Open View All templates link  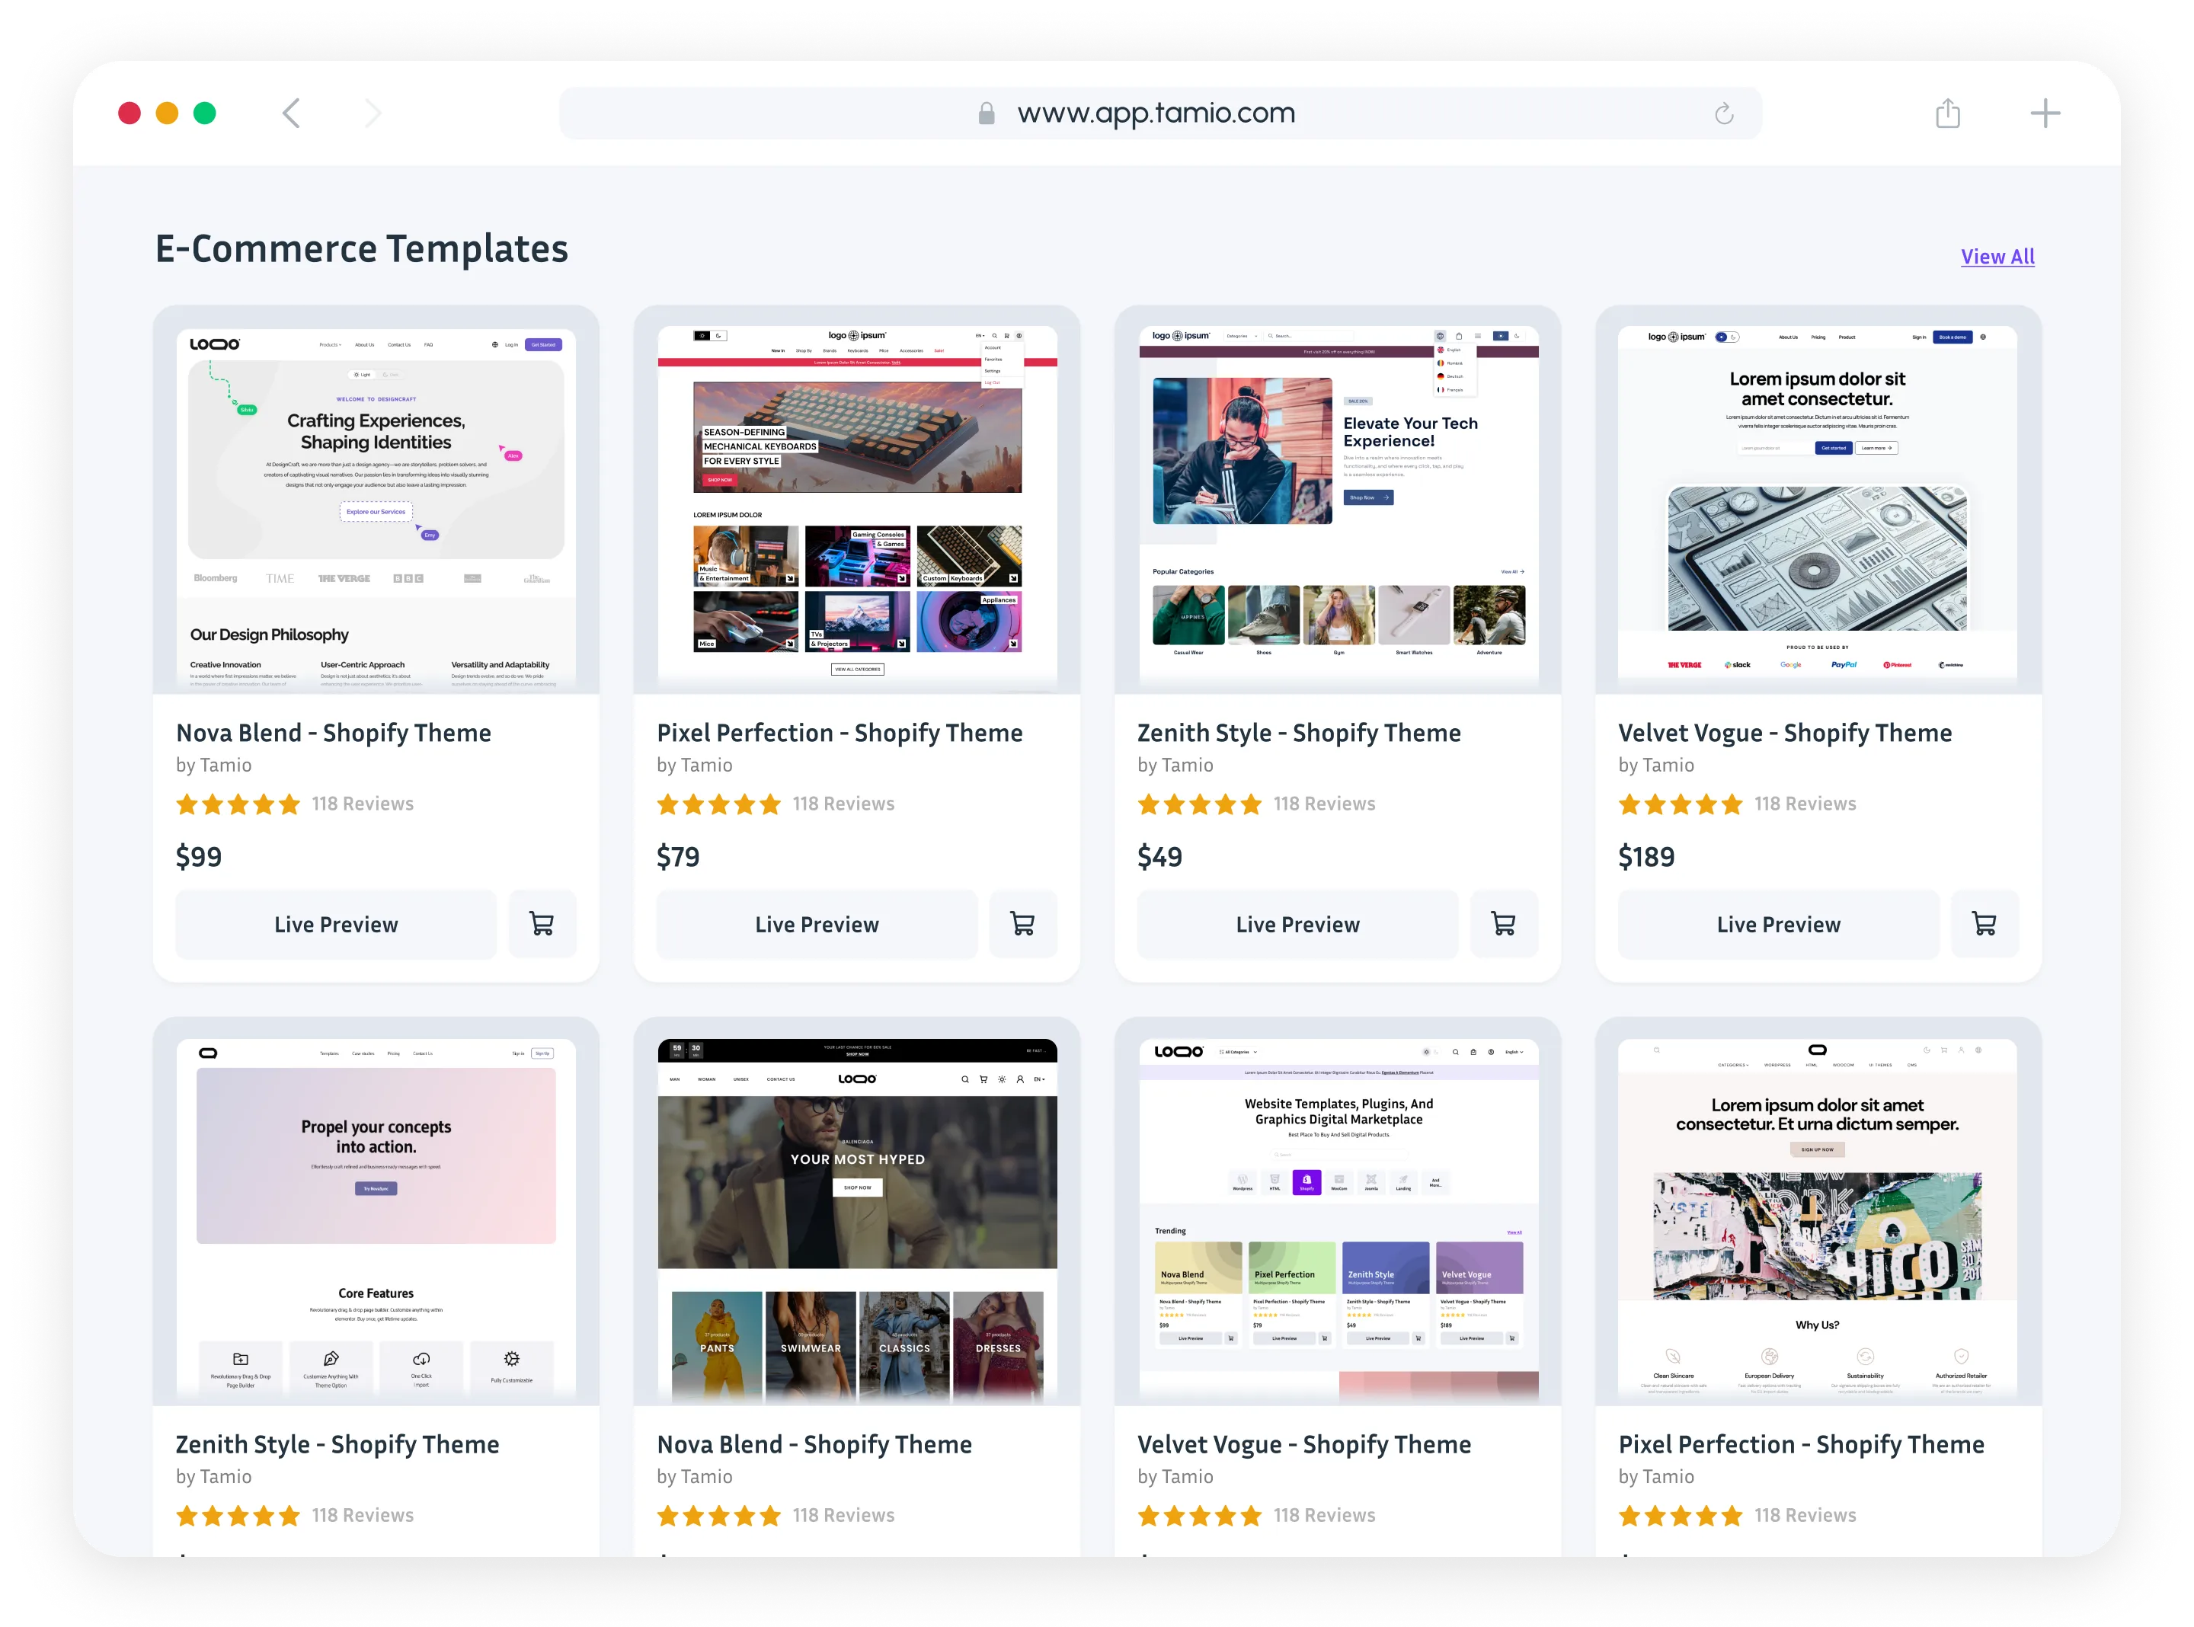pyautogui.click(x=1996, y=256)
